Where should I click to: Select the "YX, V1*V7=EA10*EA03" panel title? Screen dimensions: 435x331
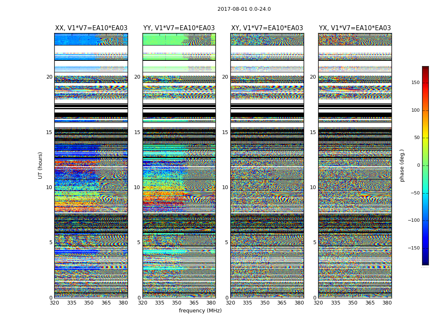coord(355,28)
